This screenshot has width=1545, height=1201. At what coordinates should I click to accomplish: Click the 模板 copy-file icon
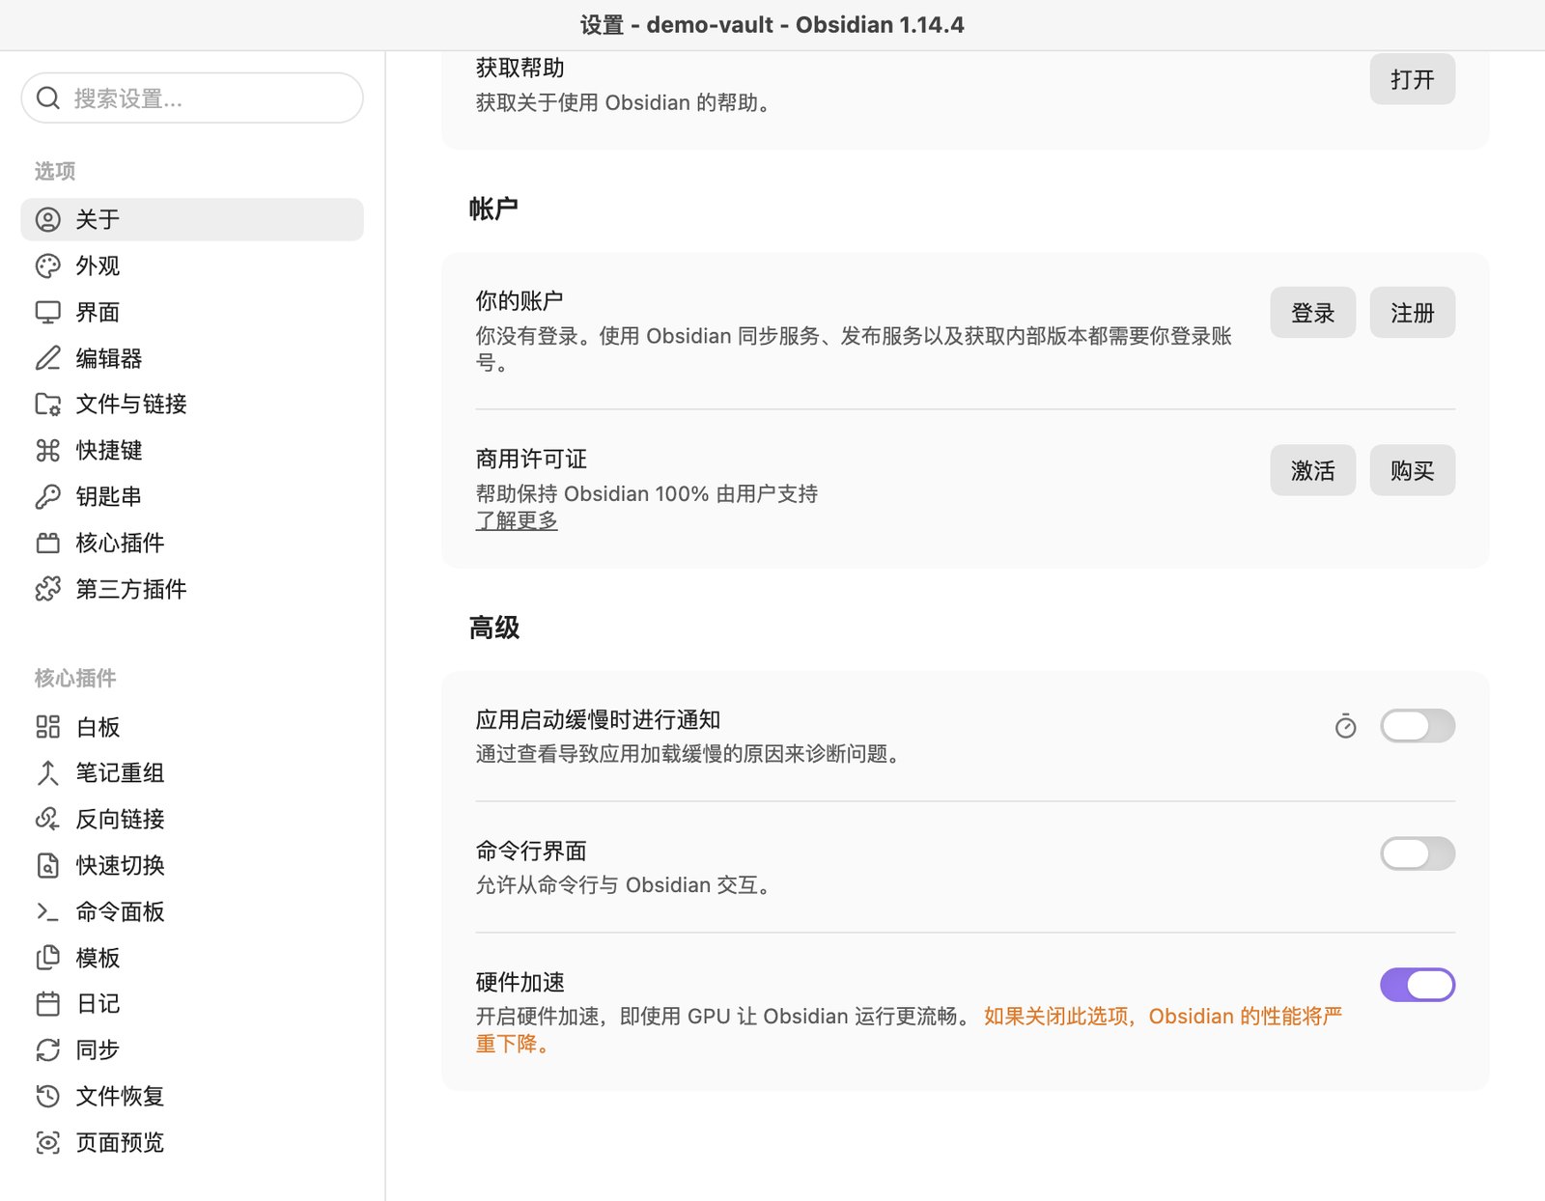point(48,958)
